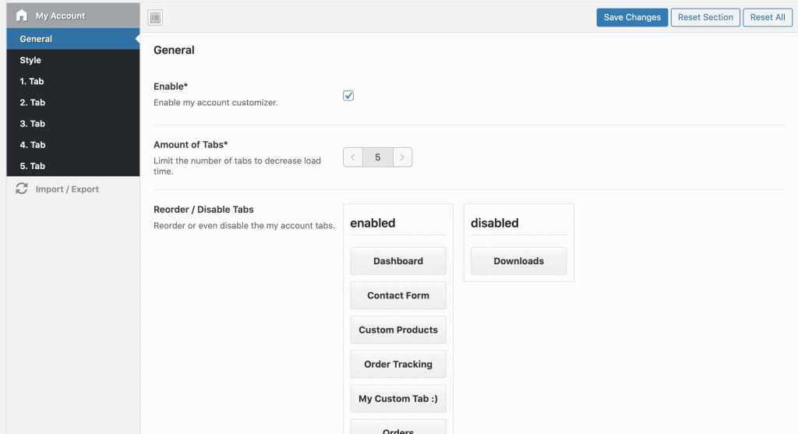Viewport: 798px width, 434px height.
Task: Select the Dashboard tab item
Action: (x=398, y=261)
